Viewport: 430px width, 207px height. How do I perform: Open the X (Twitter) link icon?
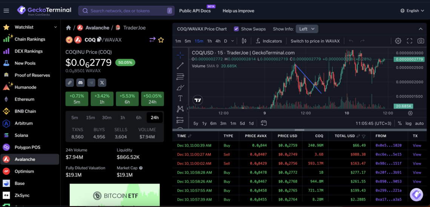[102, 82]
